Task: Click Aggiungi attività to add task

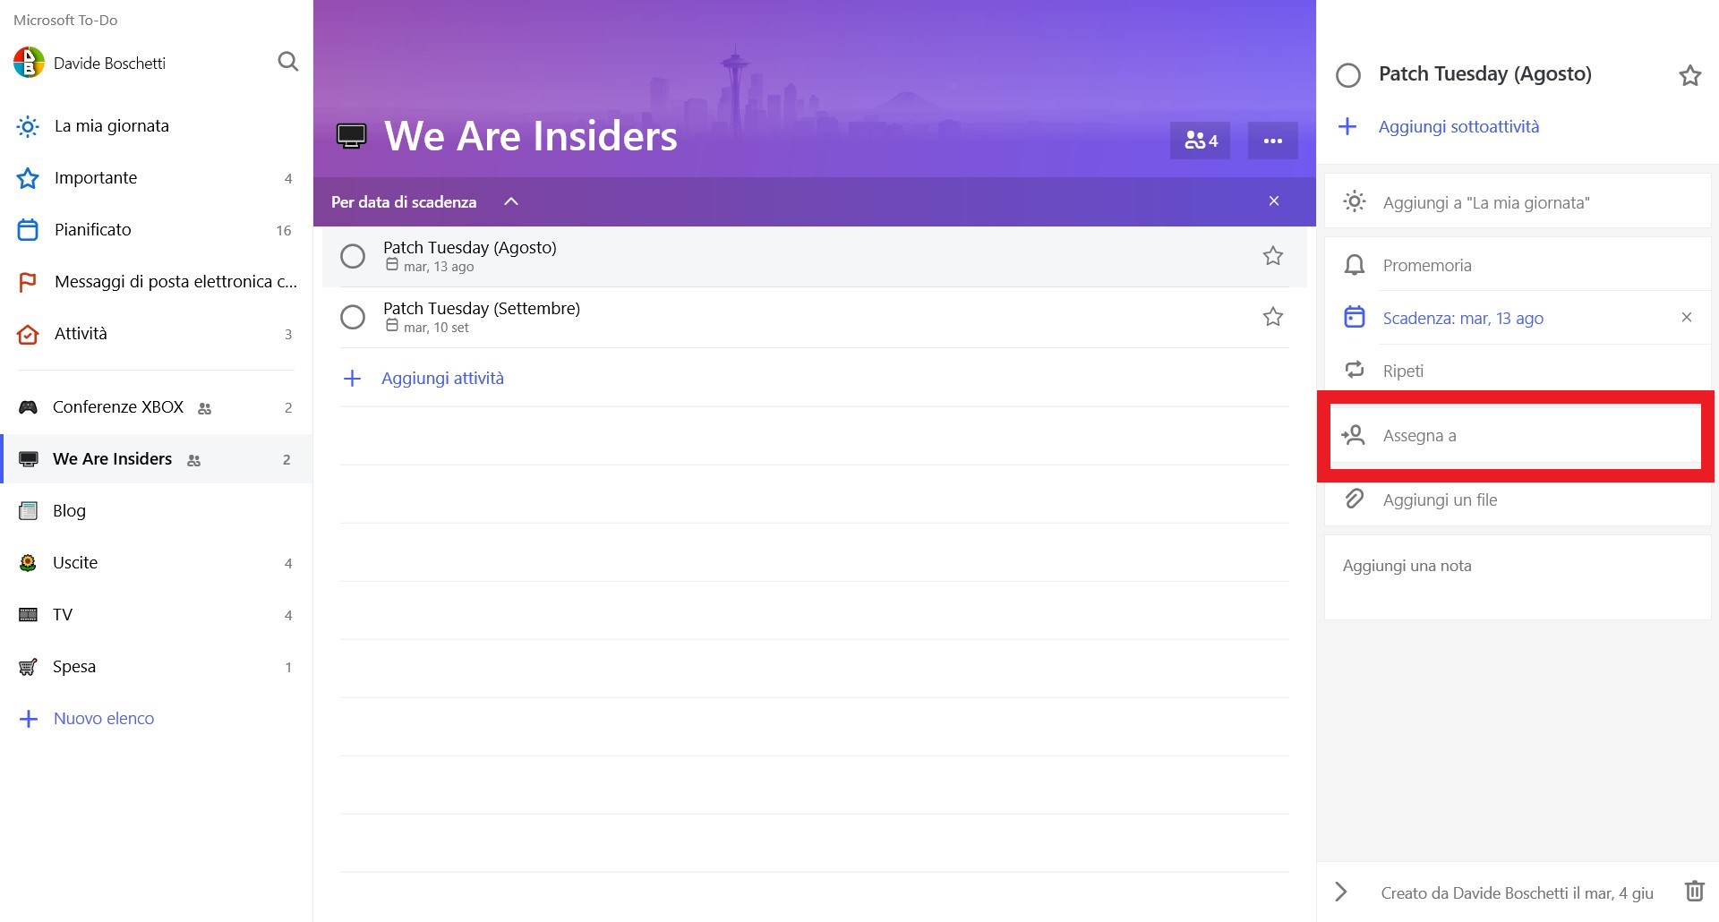Action: coord(442,379)
